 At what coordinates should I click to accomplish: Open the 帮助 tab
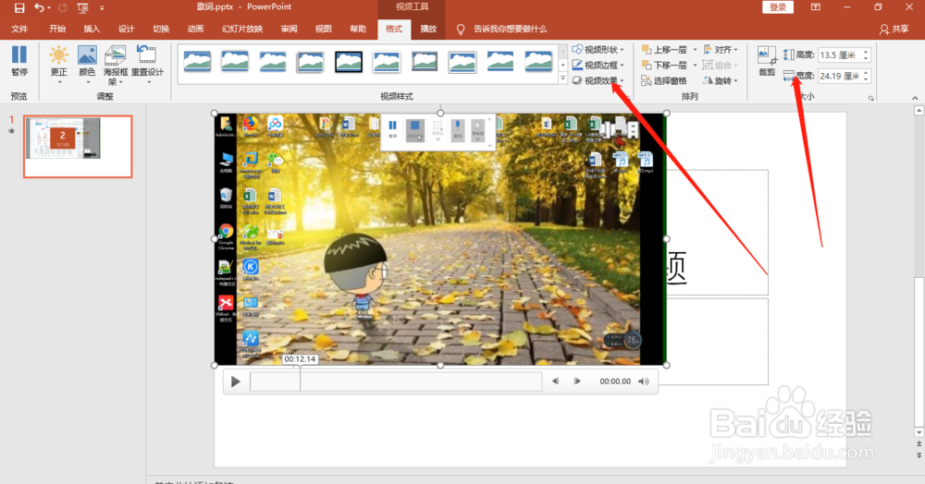tap(357, 29)
